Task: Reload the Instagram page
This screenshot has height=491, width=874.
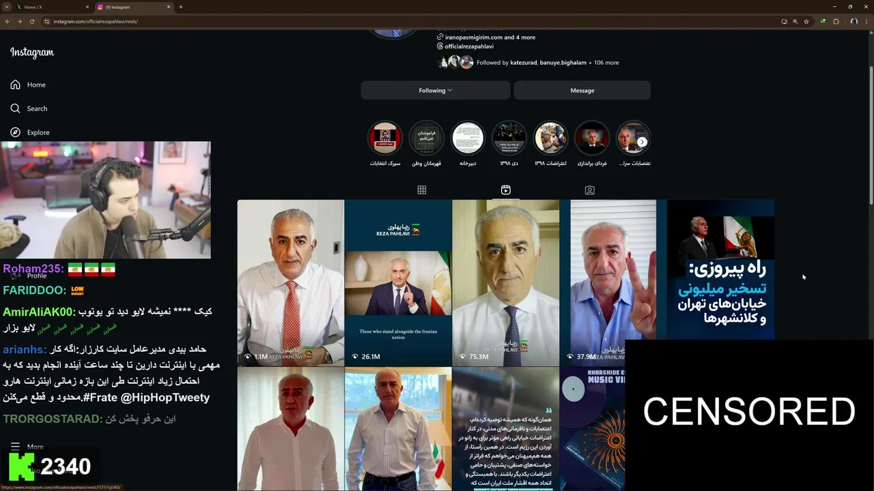Action: click(x=32, y=21)
